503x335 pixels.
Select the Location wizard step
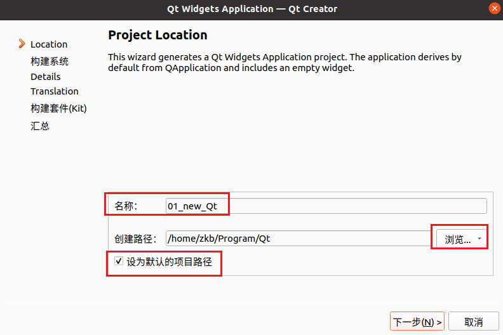(x=49, y=44)
